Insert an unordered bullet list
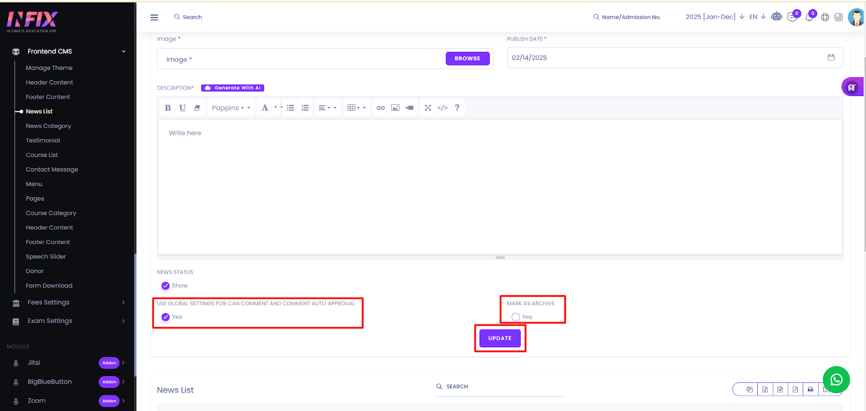 (291, 108)
